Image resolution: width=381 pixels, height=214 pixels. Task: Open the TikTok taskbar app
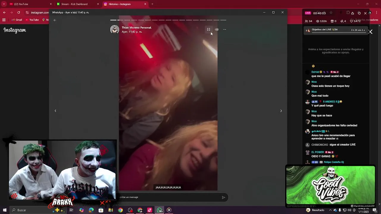pyautogui.click(x=150, y=210)
